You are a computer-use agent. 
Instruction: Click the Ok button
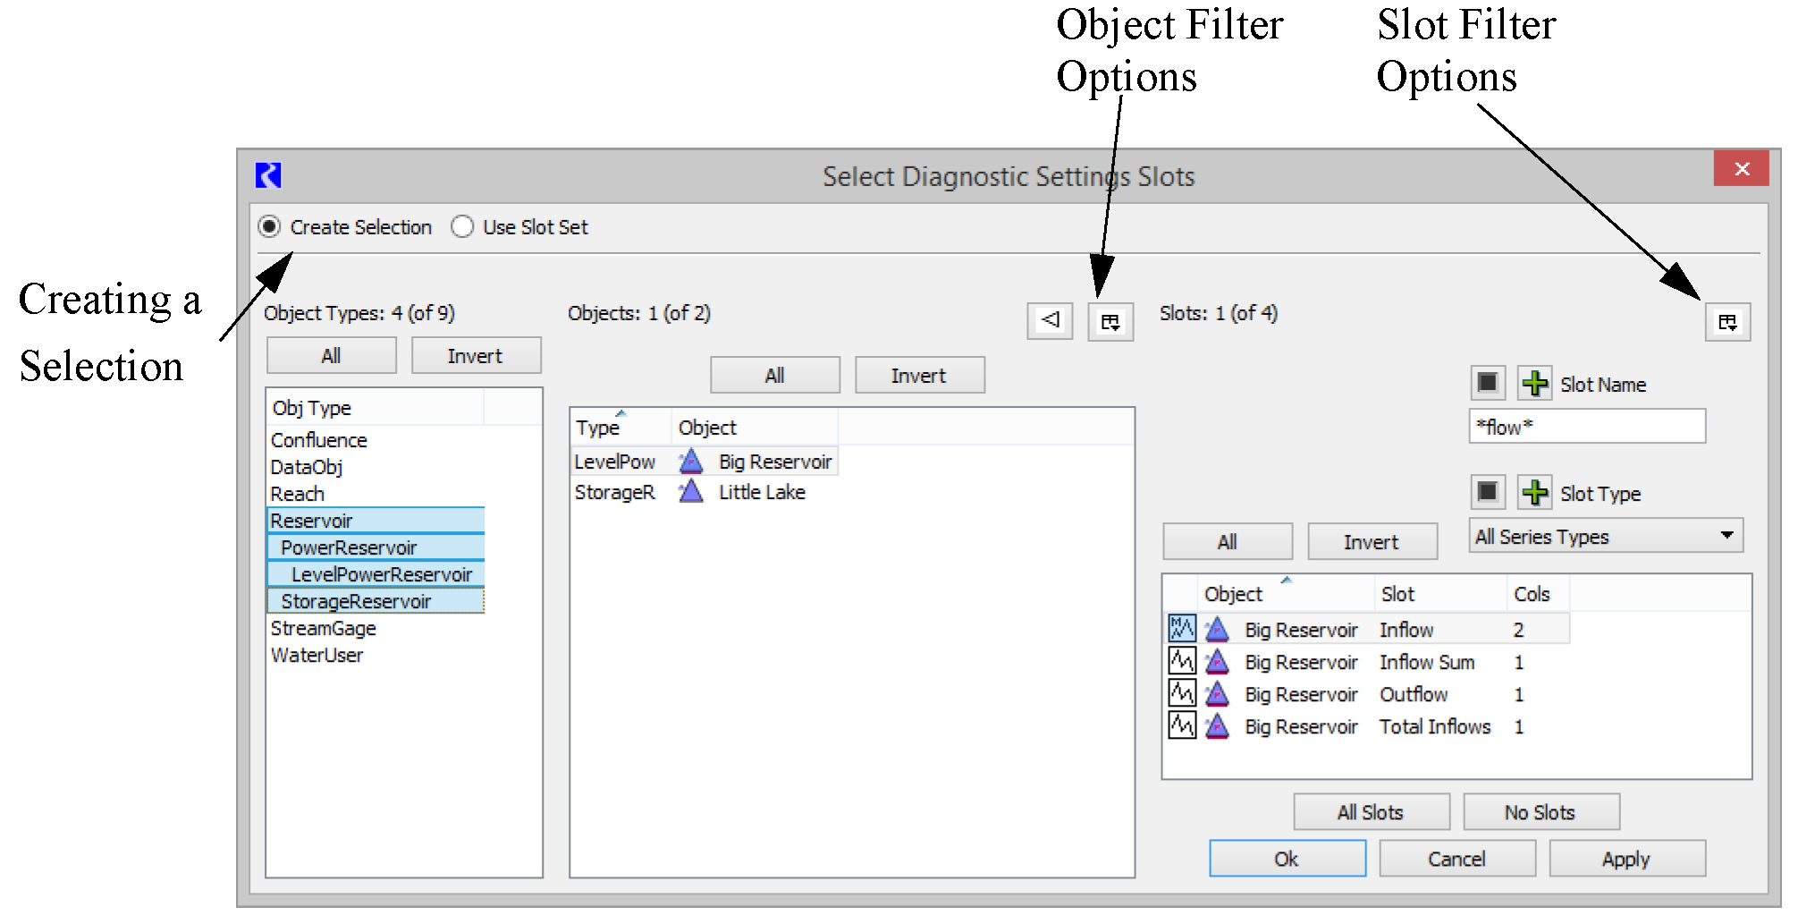(1286, 859)
